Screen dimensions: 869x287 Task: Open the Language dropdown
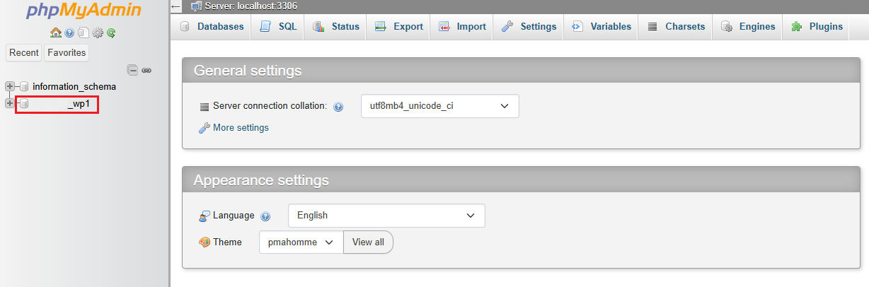click(x=386, y=216)
